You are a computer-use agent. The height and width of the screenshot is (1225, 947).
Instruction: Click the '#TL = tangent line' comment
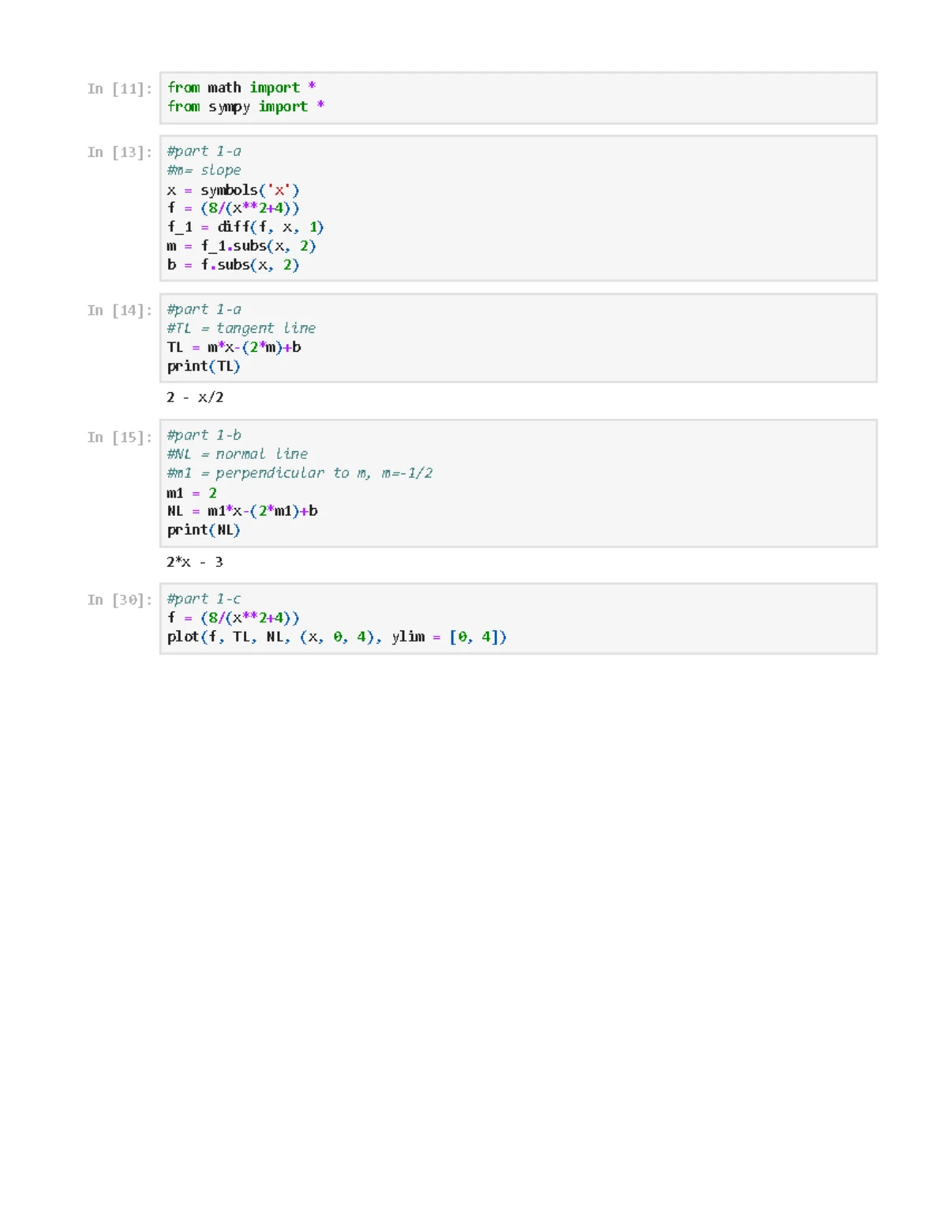(x=241, y=328)
